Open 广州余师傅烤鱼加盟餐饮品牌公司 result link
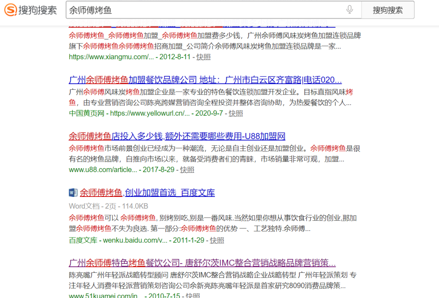The width and height of the screenshot is (439, 298). coord(205,80)
